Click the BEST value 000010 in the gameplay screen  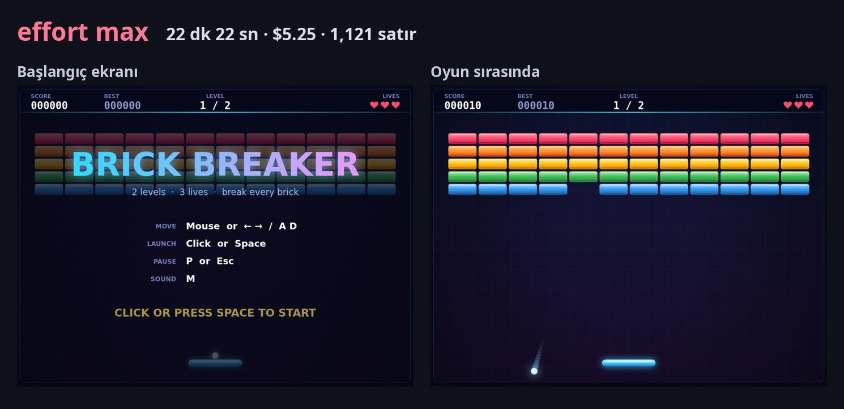coord(536,105)
